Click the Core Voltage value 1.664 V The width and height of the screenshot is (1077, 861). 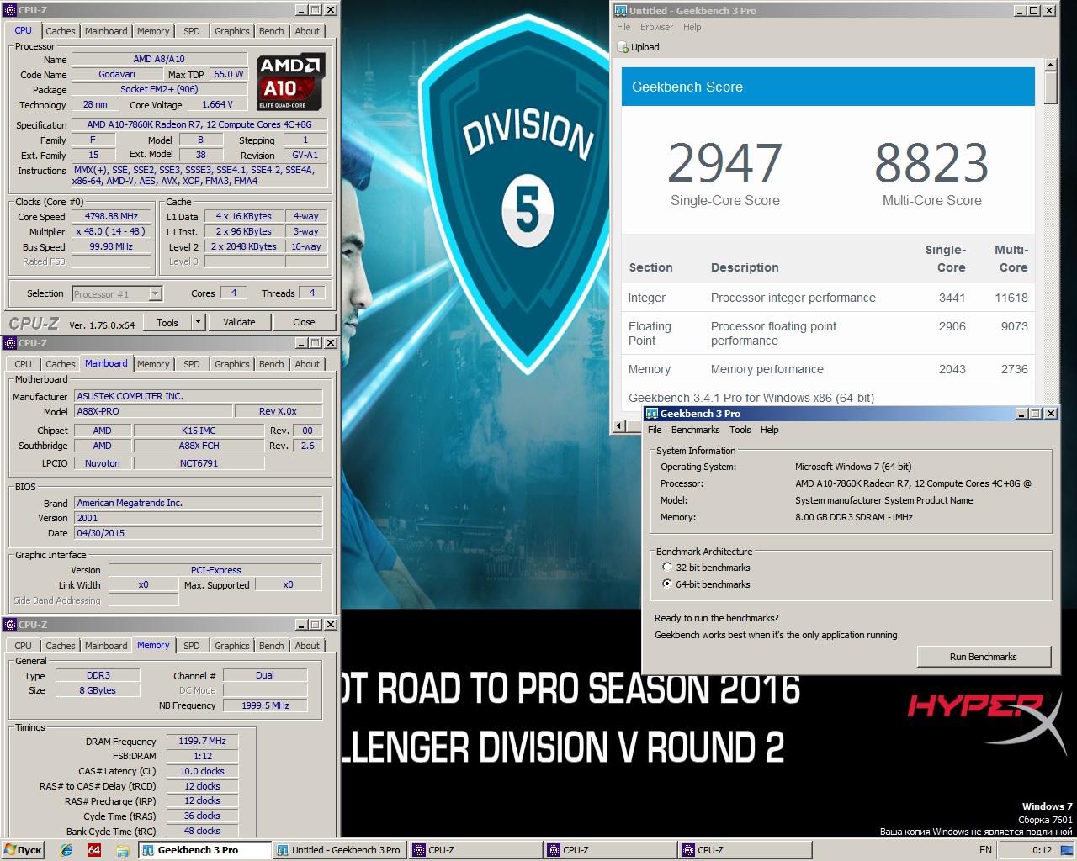(217, 104)
